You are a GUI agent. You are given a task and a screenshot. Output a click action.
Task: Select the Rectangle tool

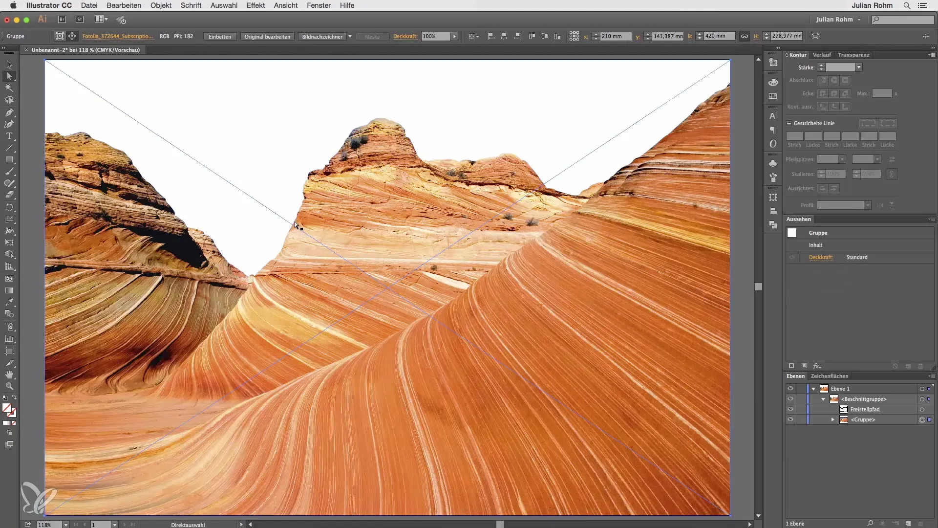[x=9, y=160]
